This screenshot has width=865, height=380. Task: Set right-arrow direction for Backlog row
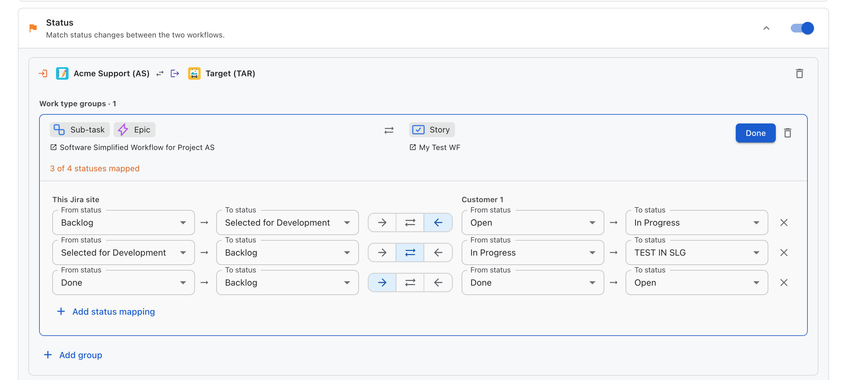[382, 222]
